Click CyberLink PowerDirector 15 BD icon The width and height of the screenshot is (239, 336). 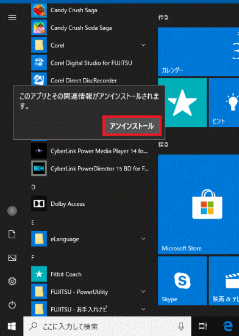[39, 169]
